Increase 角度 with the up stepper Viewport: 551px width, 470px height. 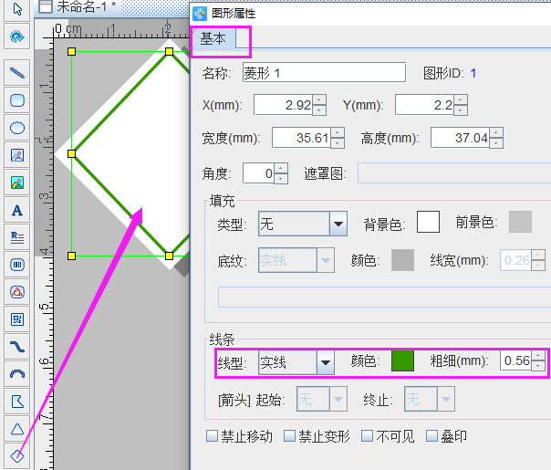point(281,168)
